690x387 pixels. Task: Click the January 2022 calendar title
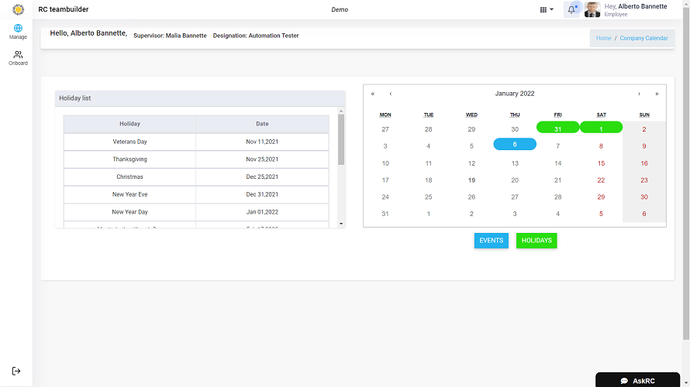coord(515,94)
